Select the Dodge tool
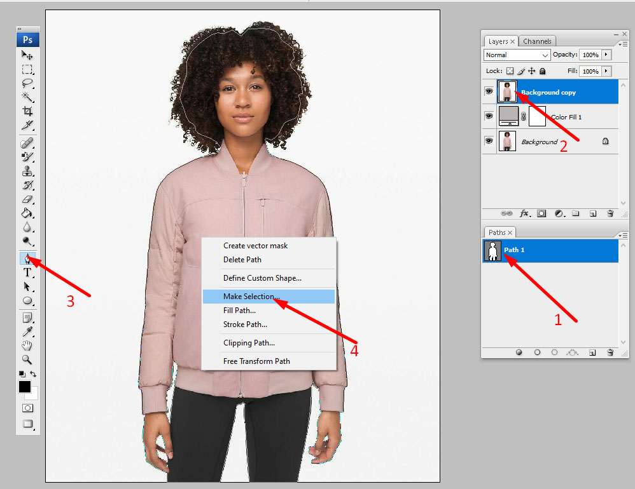Image resolution: width=635 pixels, height=489 pixels. click(x=27, y=241)
